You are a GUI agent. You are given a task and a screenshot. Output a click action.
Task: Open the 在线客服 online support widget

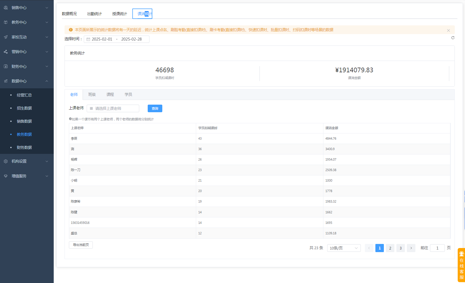(461, 265)
